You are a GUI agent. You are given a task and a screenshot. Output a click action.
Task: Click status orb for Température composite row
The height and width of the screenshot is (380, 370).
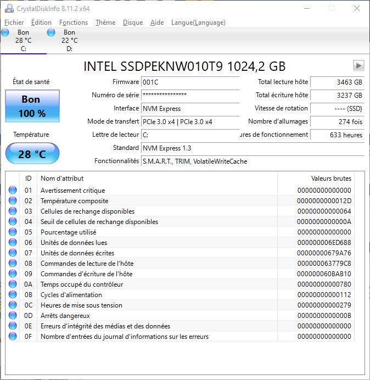(13, 201)
